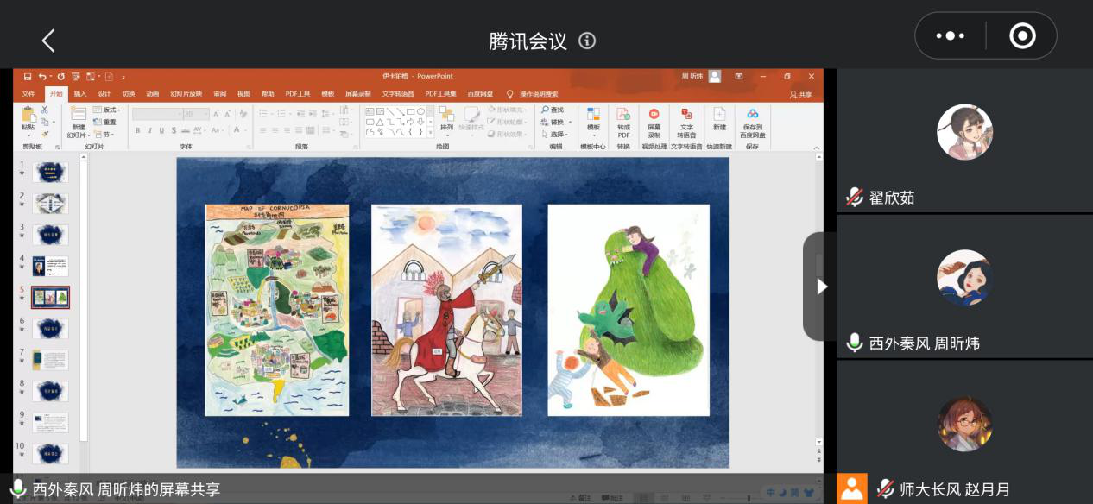The image size is (1093, 504).
Task: Click the PowerPoint account avatar icon
Action: pos(714,76)
